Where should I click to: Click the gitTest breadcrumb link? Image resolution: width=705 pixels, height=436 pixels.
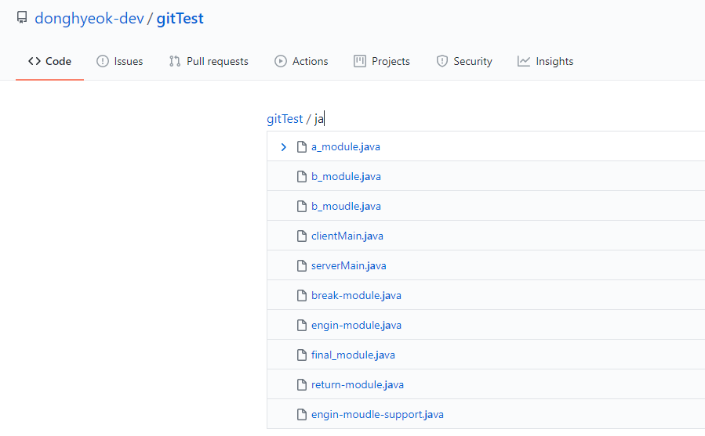tap(285, 119)
